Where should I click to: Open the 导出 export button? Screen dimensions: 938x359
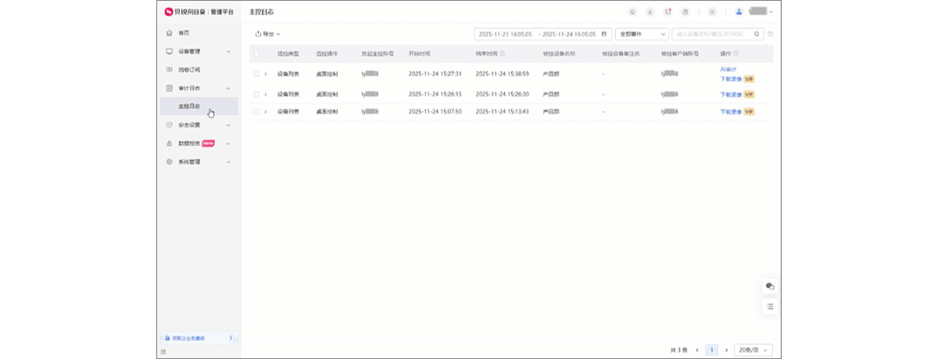pos(267,34)
